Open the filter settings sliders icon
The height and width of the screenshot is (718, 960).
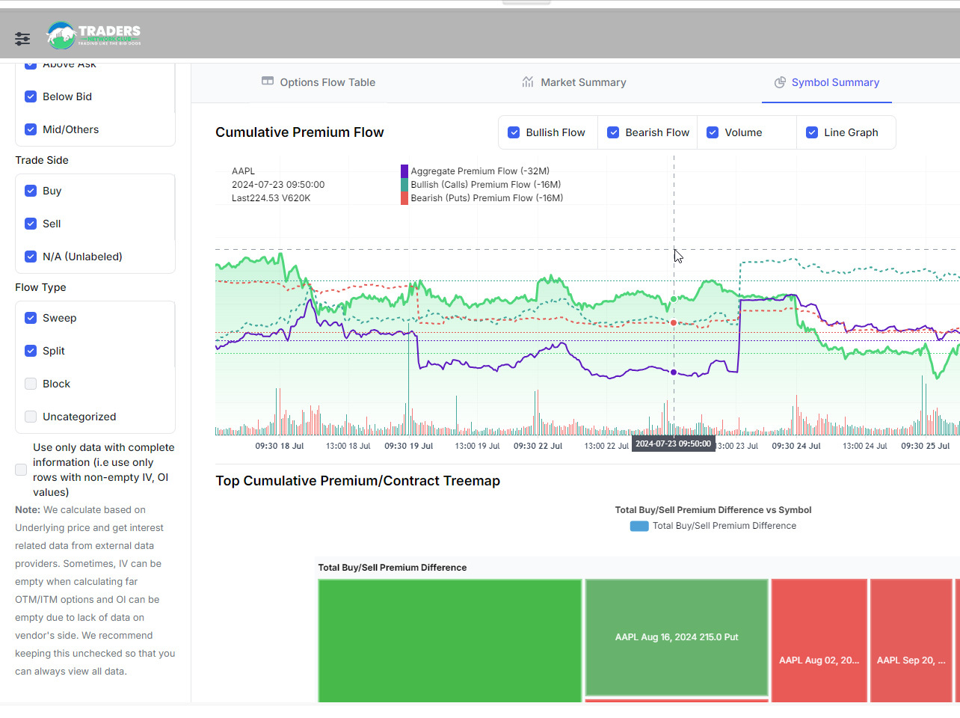(22, 39)
